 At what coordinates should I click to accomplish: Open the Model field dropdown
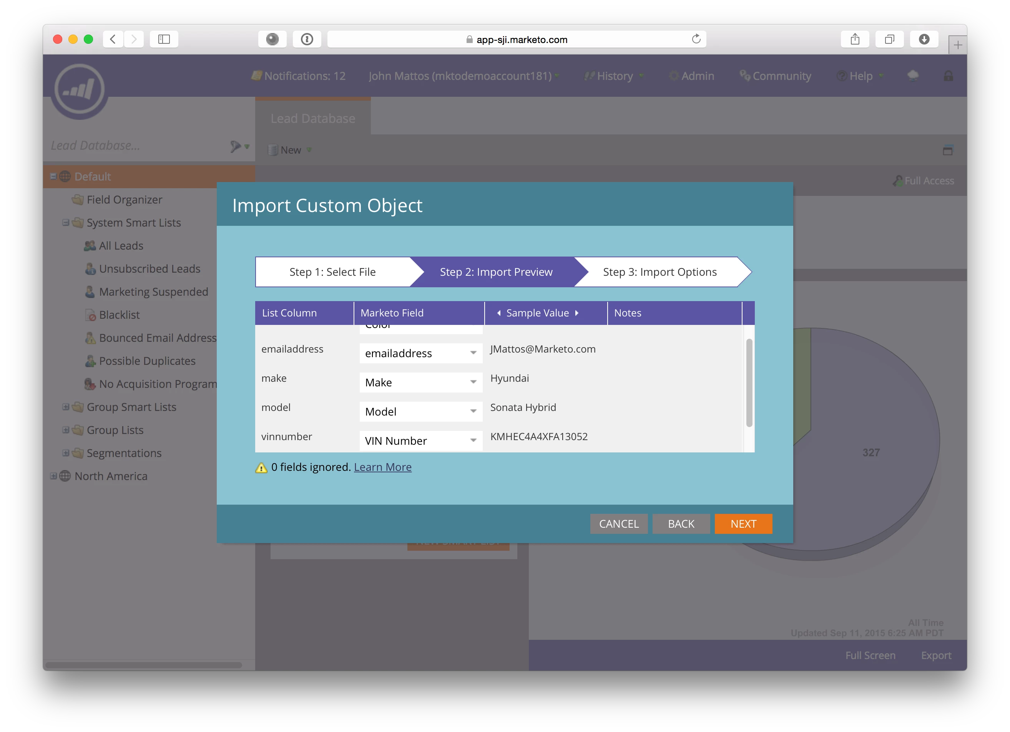473,411
